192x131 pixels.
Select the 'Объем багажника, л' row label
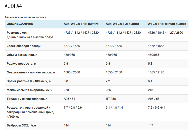coord(22,55)
